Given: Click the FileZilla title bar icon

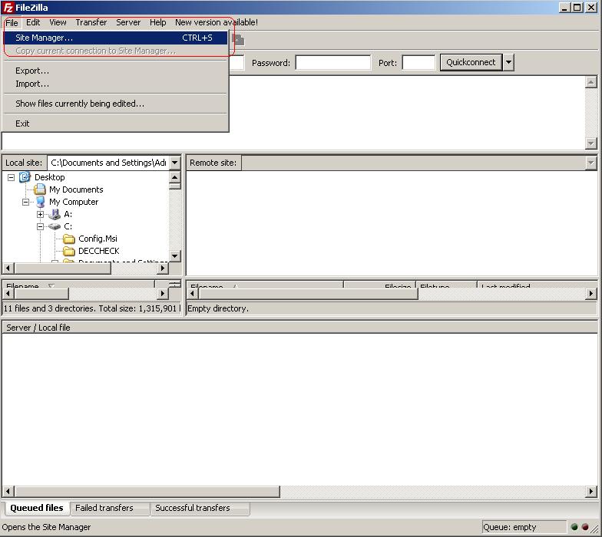Looking at the screenshot, I should tap(8, 8).
